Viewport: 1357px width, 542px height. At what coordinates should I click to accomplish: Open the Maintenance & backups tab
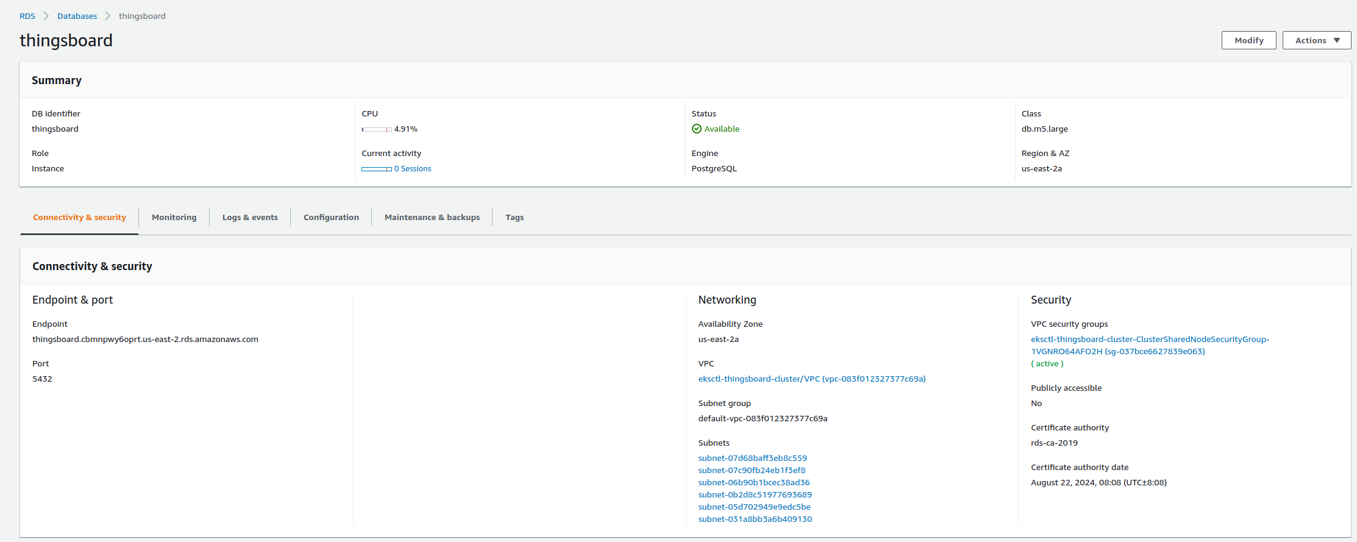[432, 217]
